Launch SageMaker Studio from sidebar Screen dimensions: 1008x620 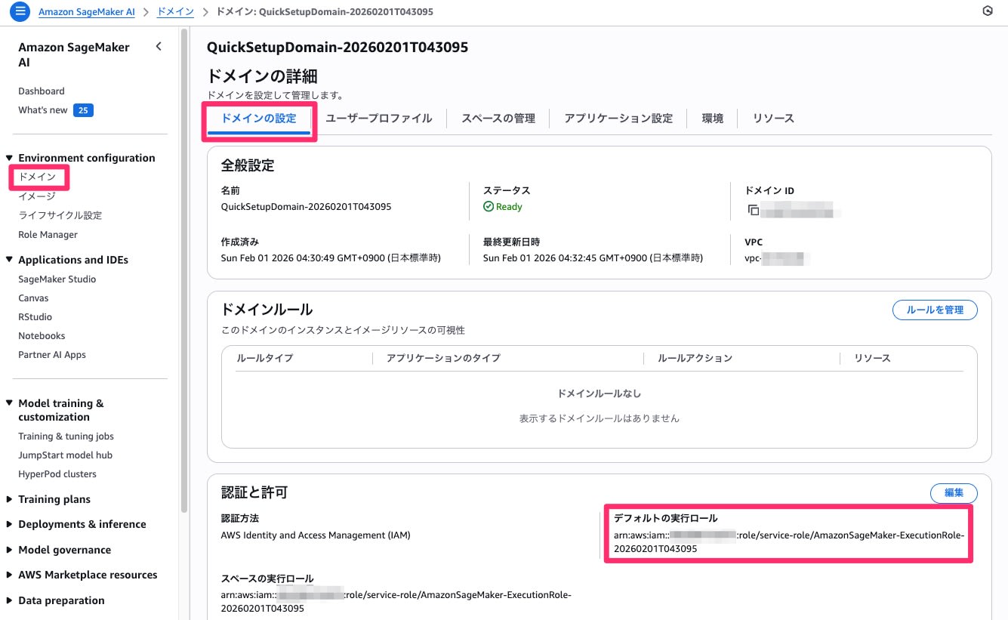point(57,279)
